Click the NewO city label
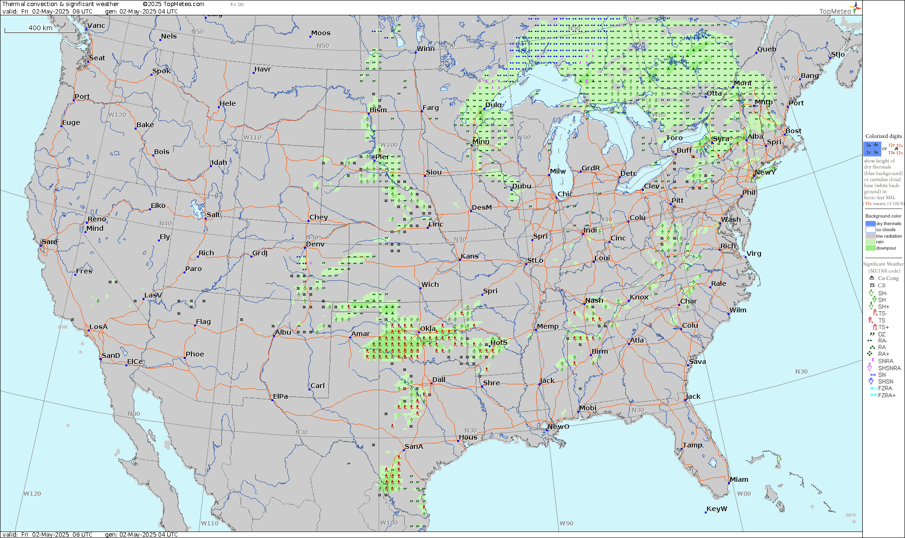This screenshot has width=905, height=538. pos(558,426)
